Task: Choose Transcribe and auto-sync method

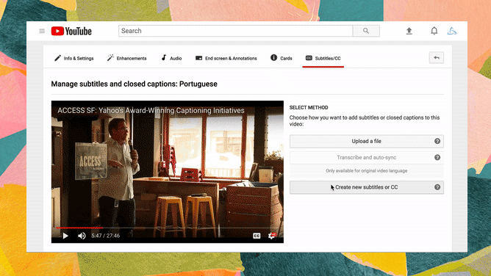Action: (x=366, y=158)
